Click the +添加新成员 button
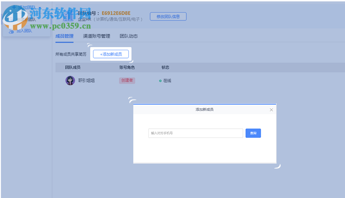 (111, 54)
